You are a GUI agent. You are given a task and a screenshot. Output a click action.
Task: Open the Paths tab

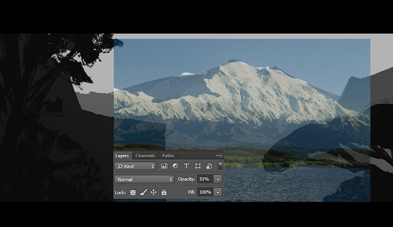point(168,156)
